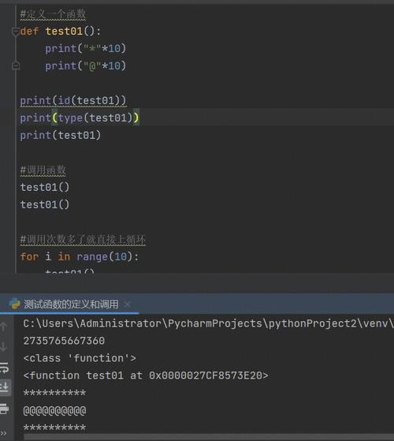Collapse the def test01 function fold marker

tap(16, 32)
